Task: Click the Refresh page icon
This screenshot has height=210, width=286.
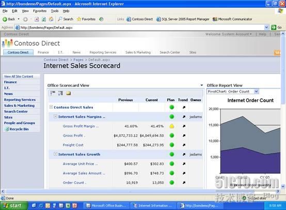Action: pos(44,19)
